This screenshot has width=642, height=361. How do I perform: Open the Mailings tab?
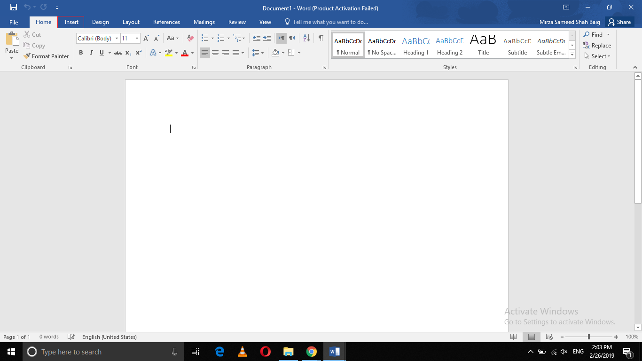(204, 22)
